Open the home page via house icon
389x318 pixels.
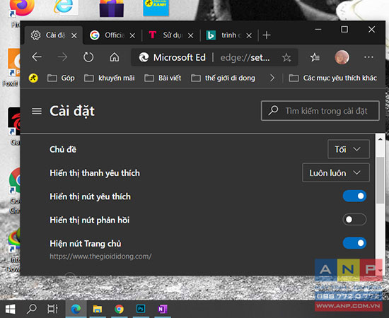pyautogui.click(x=115, y=57)
